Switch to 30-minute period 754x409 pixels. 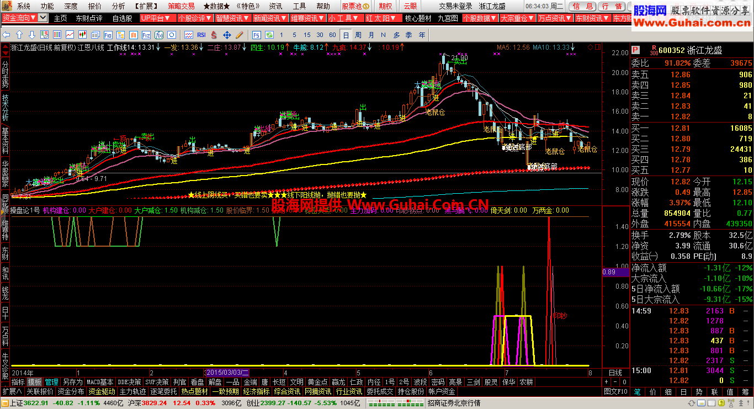tap(320, 35)
